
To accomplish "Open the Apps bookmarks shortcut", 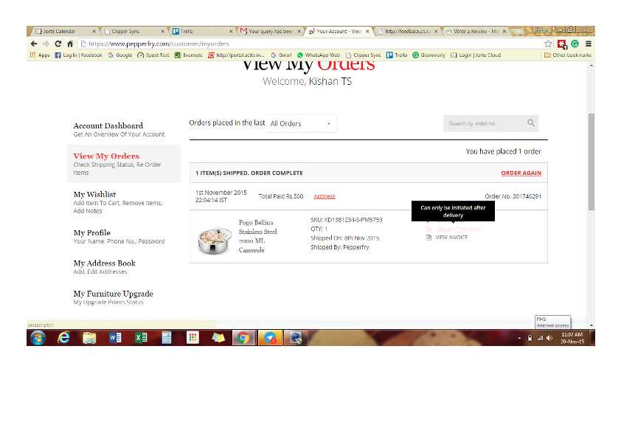I will point(40,55).
